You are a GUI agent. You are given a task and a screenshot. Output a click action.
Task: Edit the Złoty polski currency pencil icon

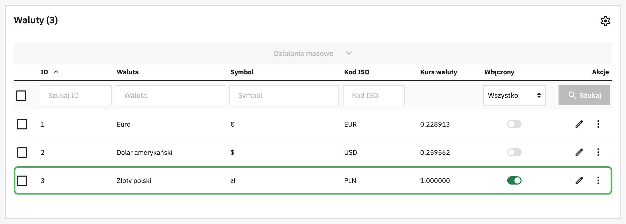[x=579, y=180]
